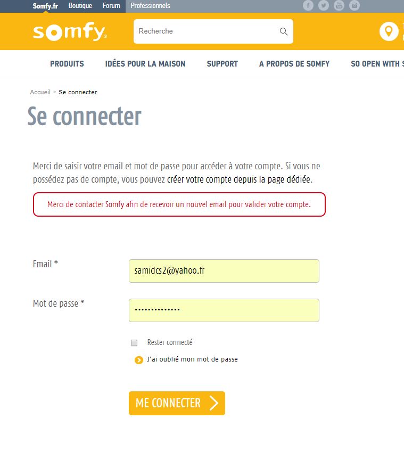404x452 pixels.
Task: Open the Produits menu
Action: coord(67,64)
